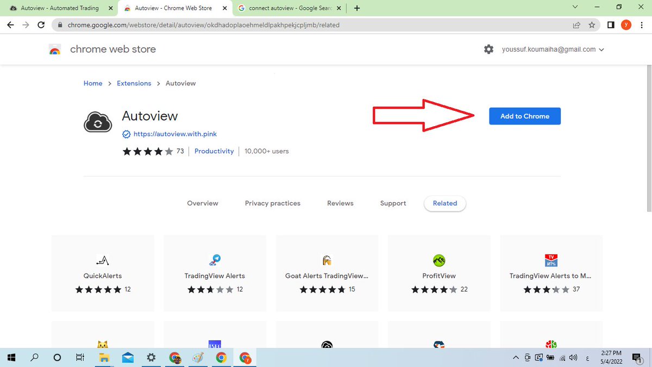Open the QuickAlerts extension card
This screenshot has width=652, height=367.
pyautogui.click(x=103, y=273)
